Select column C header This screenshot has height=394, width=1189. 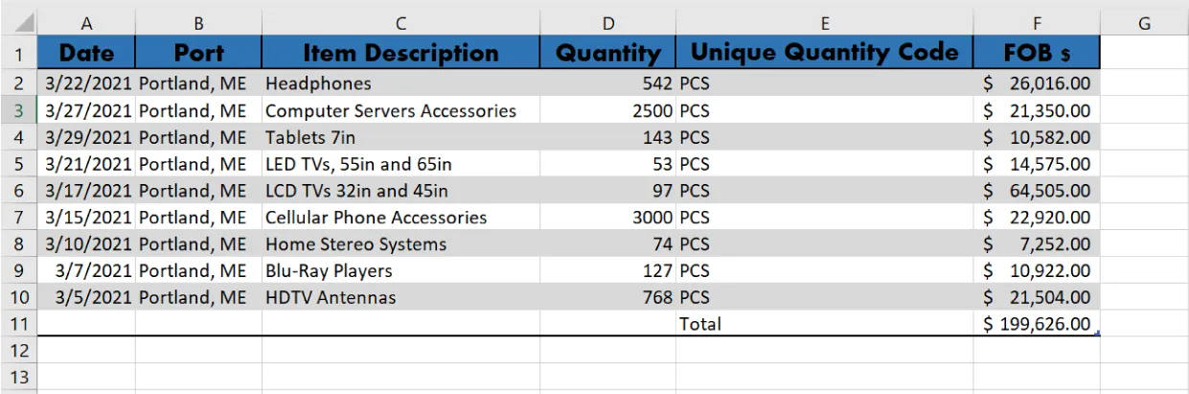(x=400, y=24)
